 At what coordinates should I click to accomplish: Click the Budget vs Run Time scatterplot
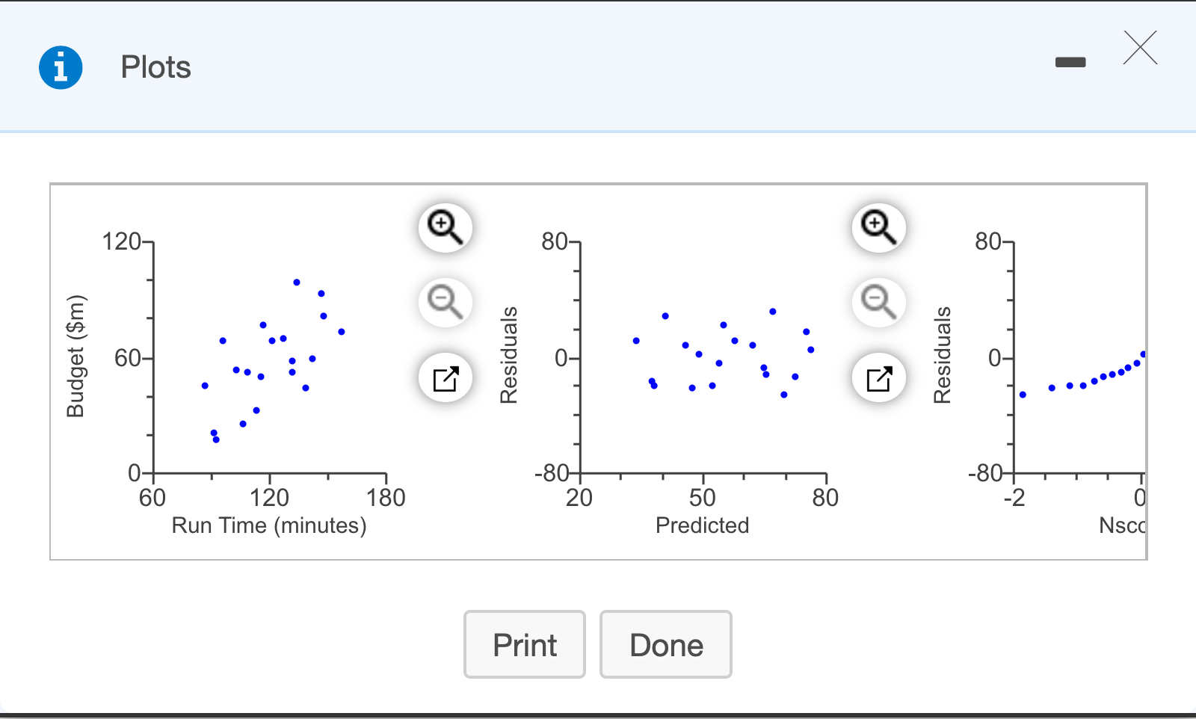pyautogui.click(x=269, y=359)
